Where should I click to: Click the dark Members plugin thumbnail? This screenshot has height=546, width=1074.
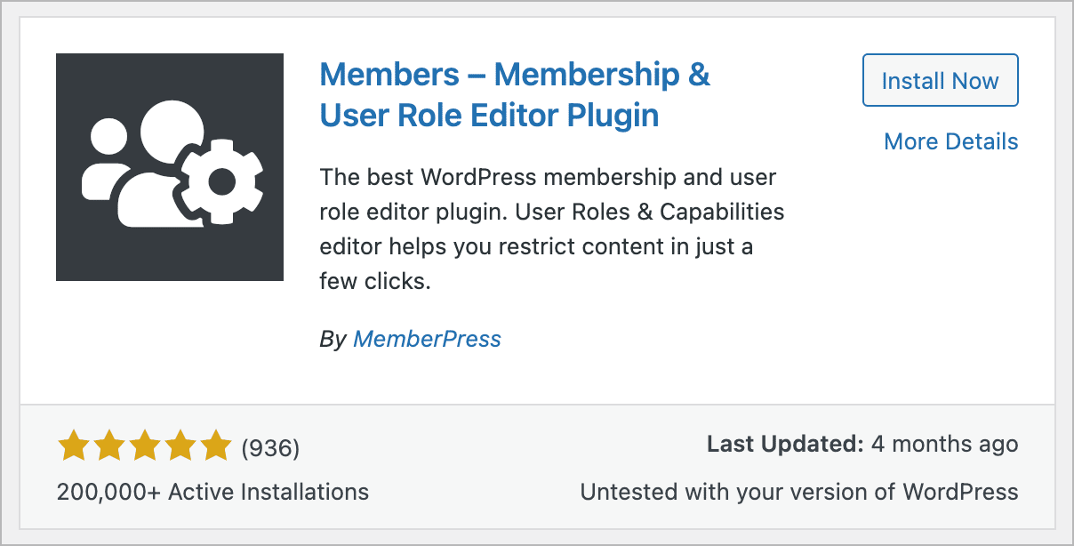click(x=170, y=167)
